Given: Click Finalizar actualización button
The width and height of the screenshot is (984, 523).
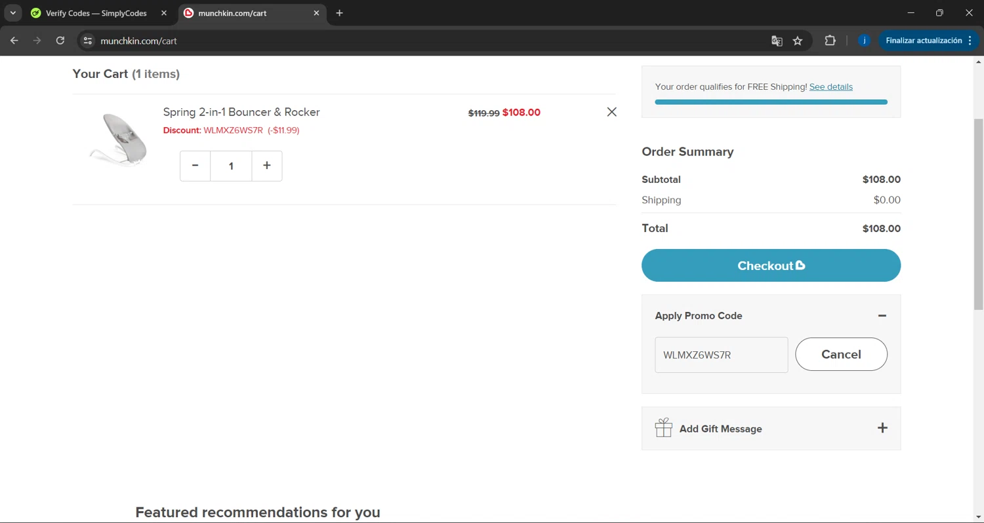Looking at the screenshot, I should [924, 41].
